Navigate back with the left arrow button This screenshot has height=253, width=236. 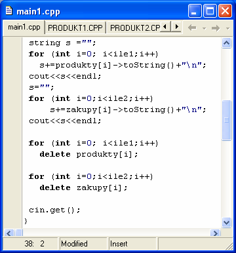pos(192,28)
